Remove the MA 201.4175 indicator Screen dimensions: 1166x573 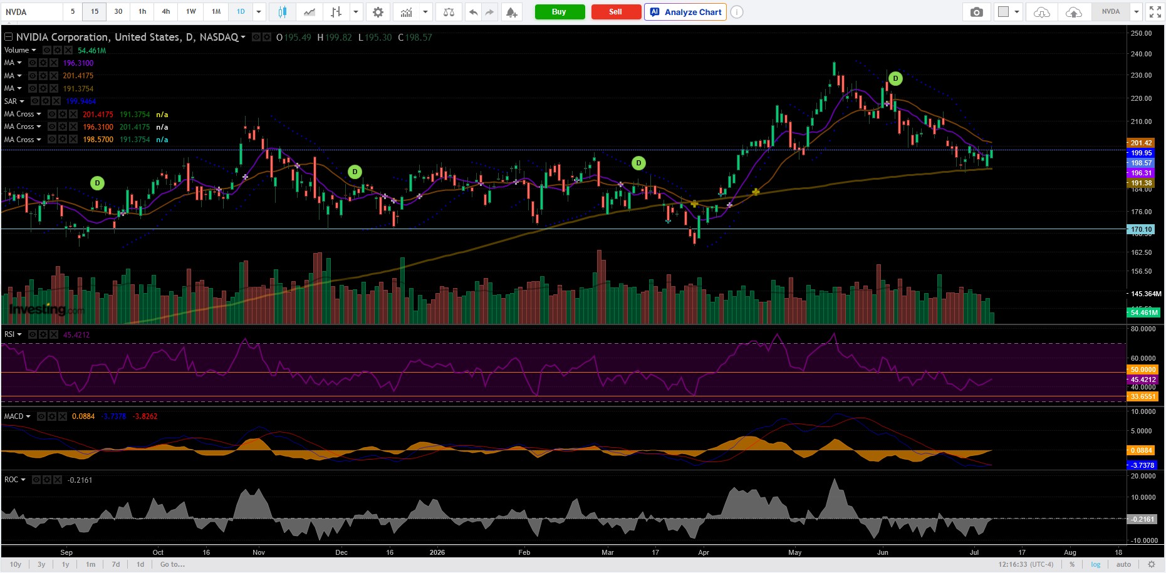coord(53,76)
